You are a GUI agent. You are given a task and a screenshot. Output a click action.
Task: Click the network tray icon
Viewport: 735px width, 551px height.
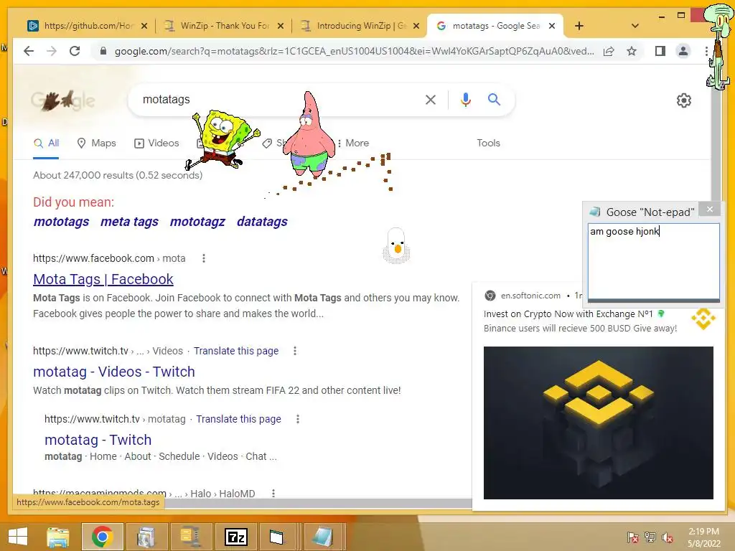point(650,537)
